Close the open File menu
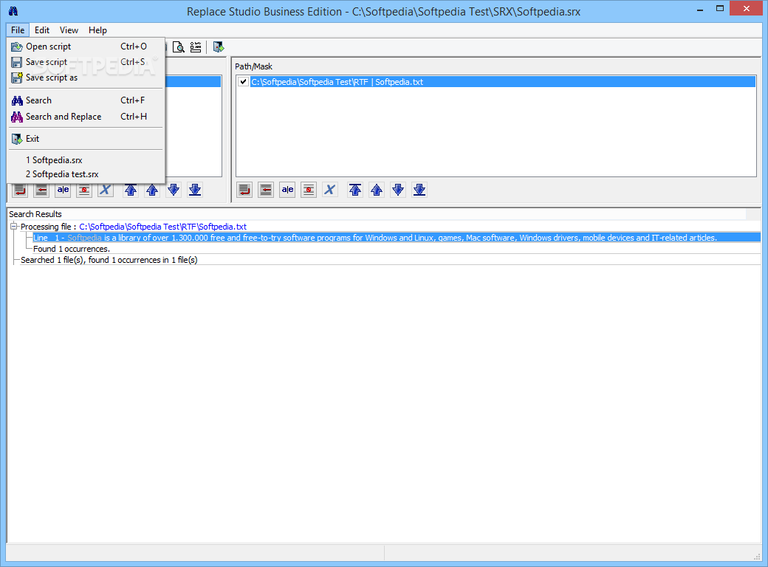The image size is (768, 567). point(18,30)
